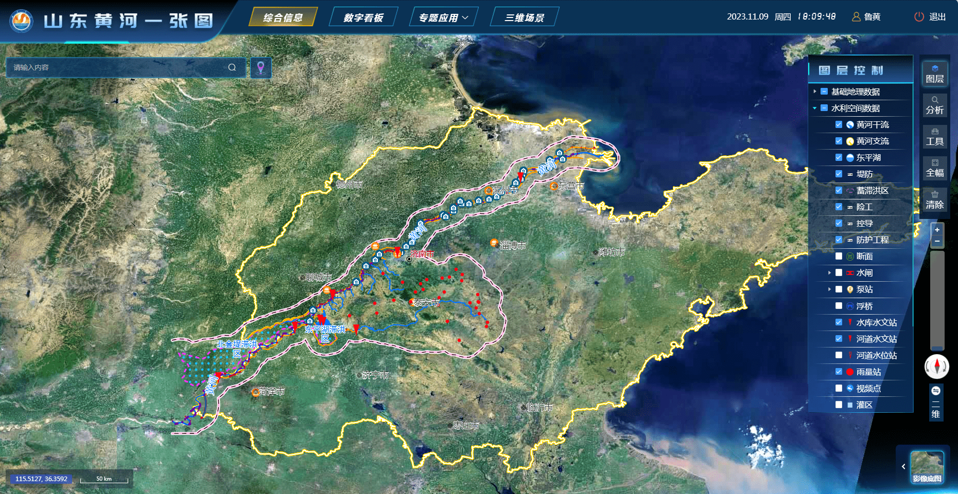The image size is (958, 494).
Task: Click the vertical zoom level slider
Action: (937, 300)
